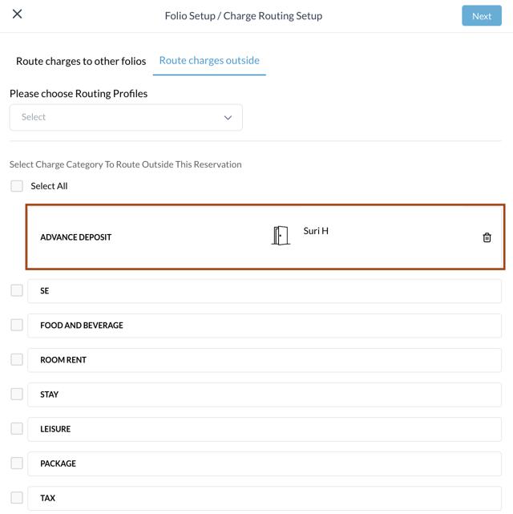Click the Leisure category row
Image resolution: width=513 pixels, height=514 pixels.
(265, 429)
